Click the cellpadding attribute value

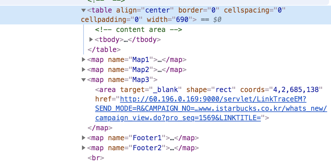pos(137,20)
